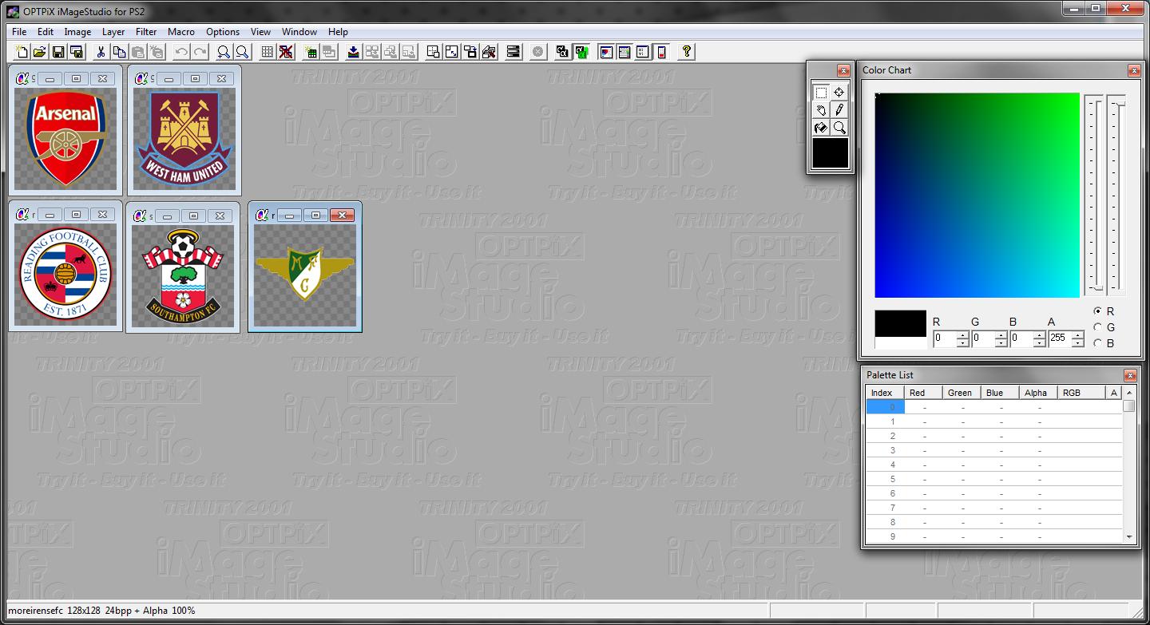
Task: Click the A value input field showing 255
Action: click(1060, 339)
